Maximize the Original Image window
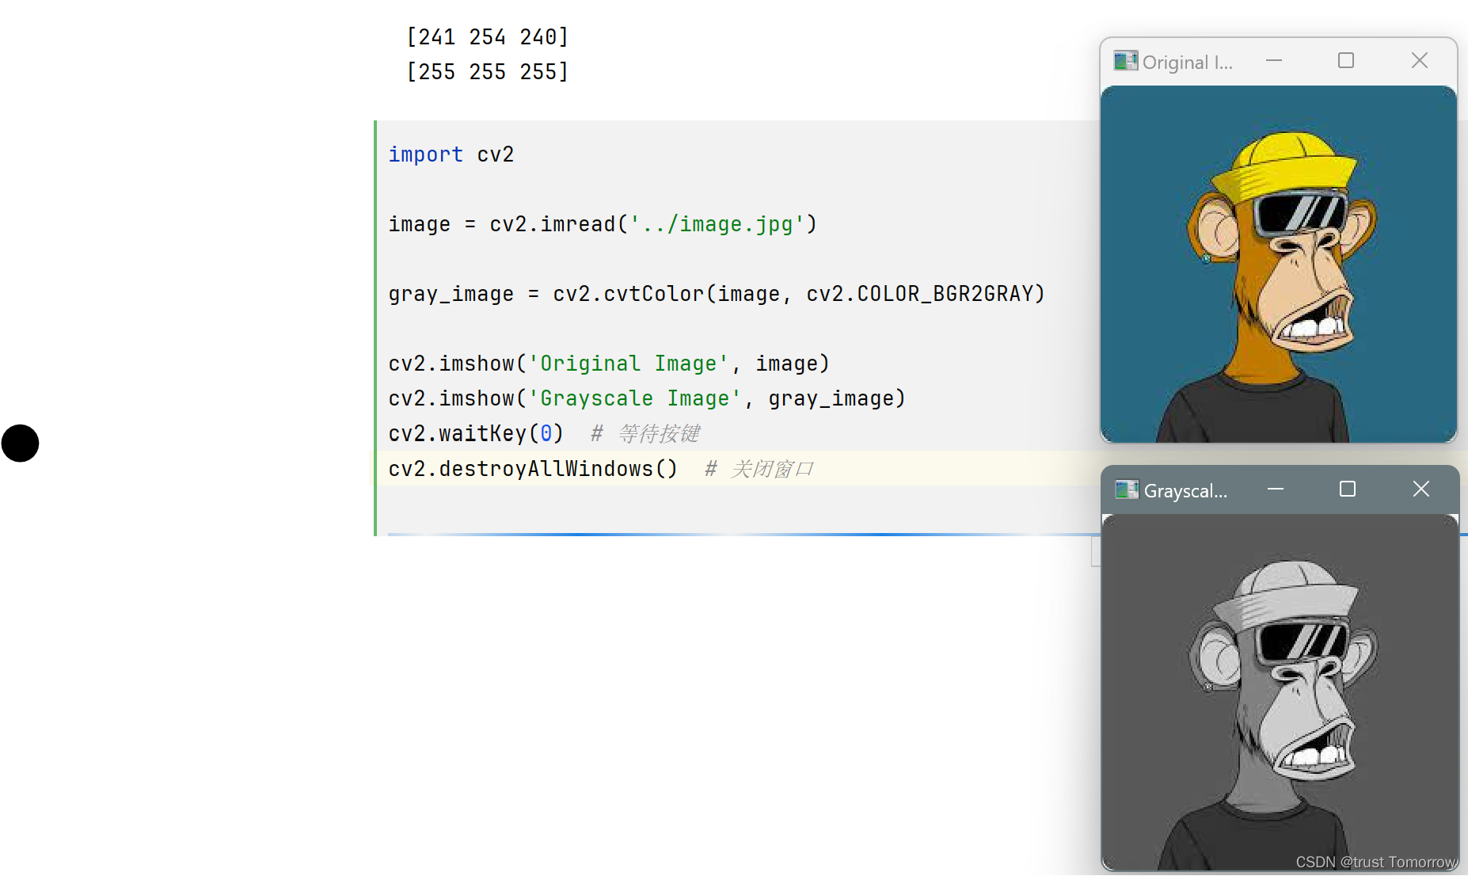Screen dimensions: 1468x876 pyautogui.click(x=1346, y=61)
